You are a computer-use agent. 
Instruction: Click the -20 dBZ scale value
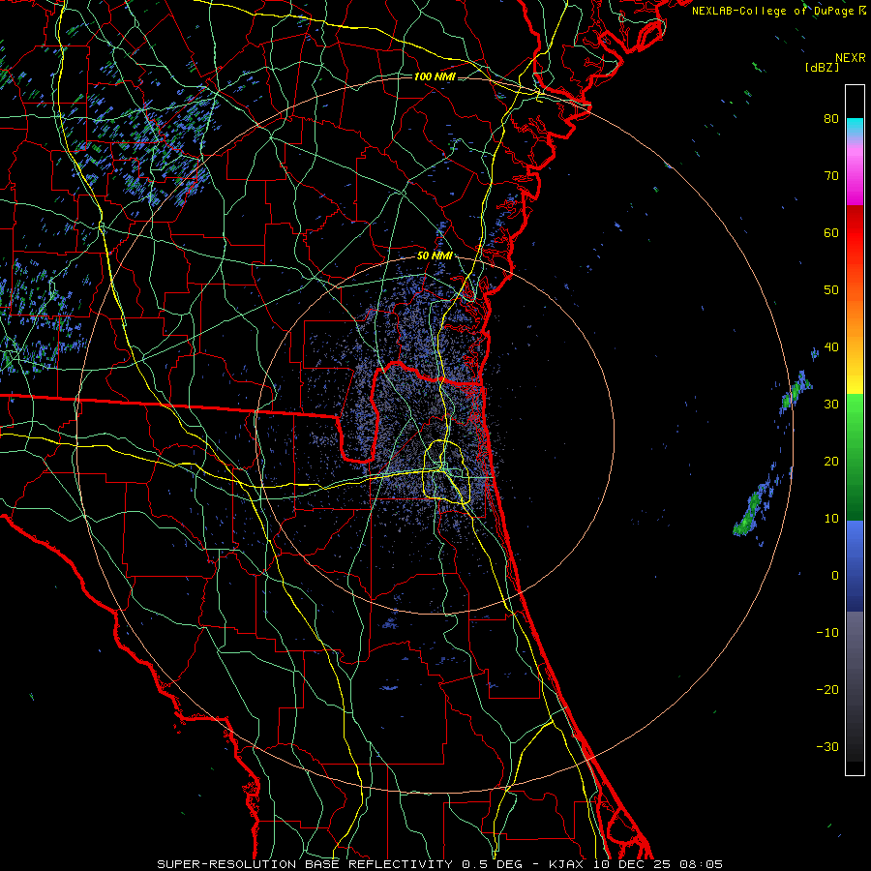pos(827,689)
